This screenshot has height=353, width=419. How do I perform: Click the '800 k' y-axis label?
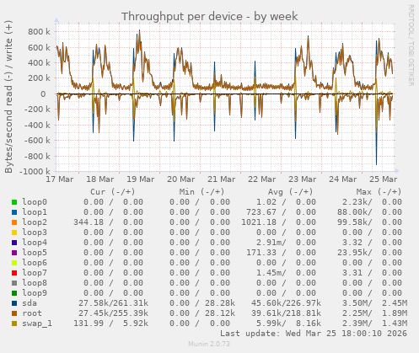(x=39, y=32)
